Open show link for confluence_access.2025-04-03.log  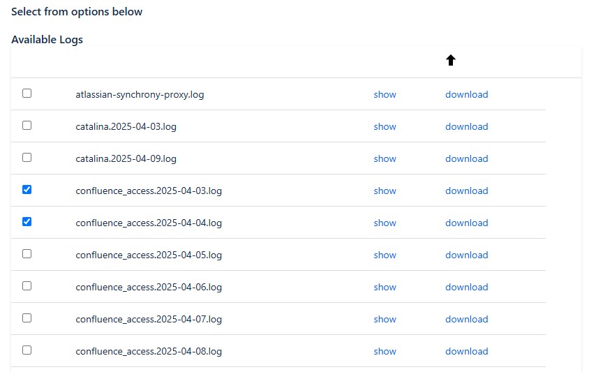pos(385,191)
